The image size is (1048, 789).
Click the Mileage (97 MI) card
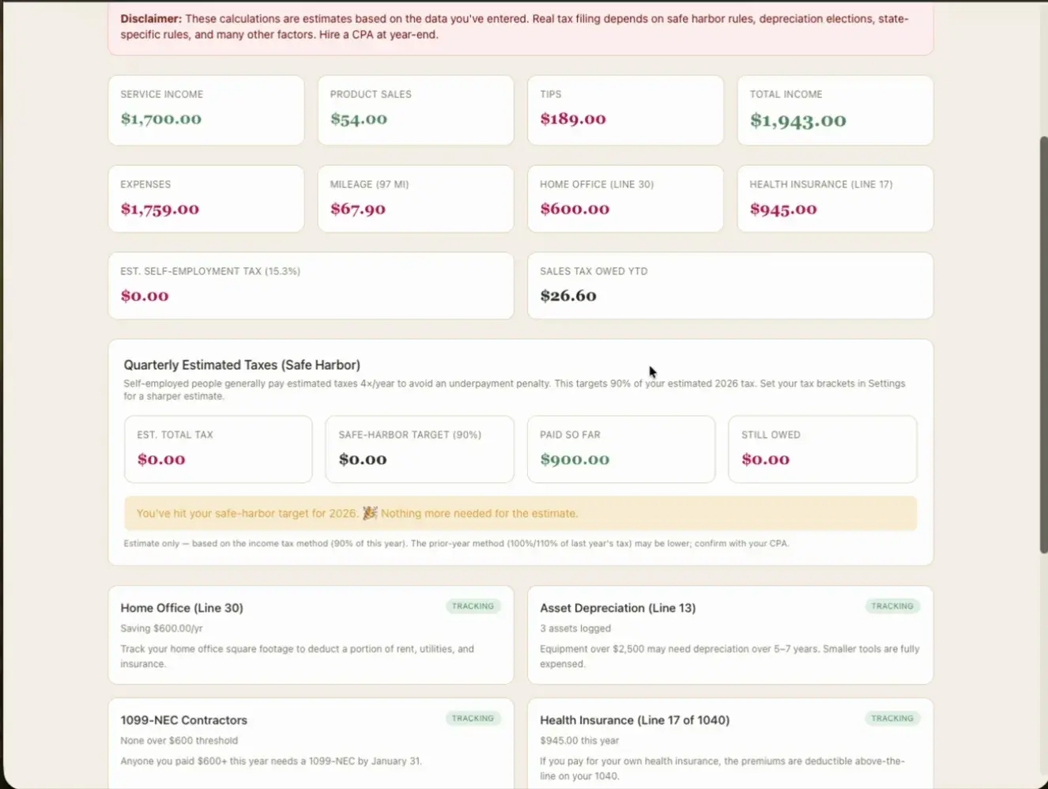[416, 198]
